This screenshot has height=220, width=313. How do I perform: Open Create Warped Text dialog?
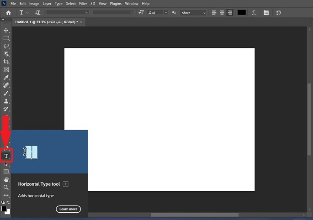pos(254,13)
